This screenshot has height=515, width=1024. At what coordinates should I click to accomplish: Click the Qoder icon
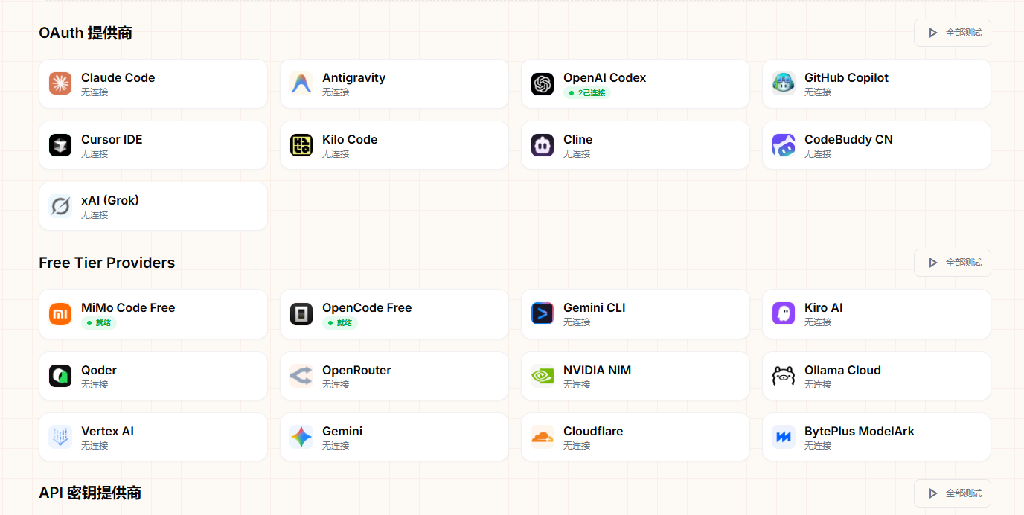60,376
